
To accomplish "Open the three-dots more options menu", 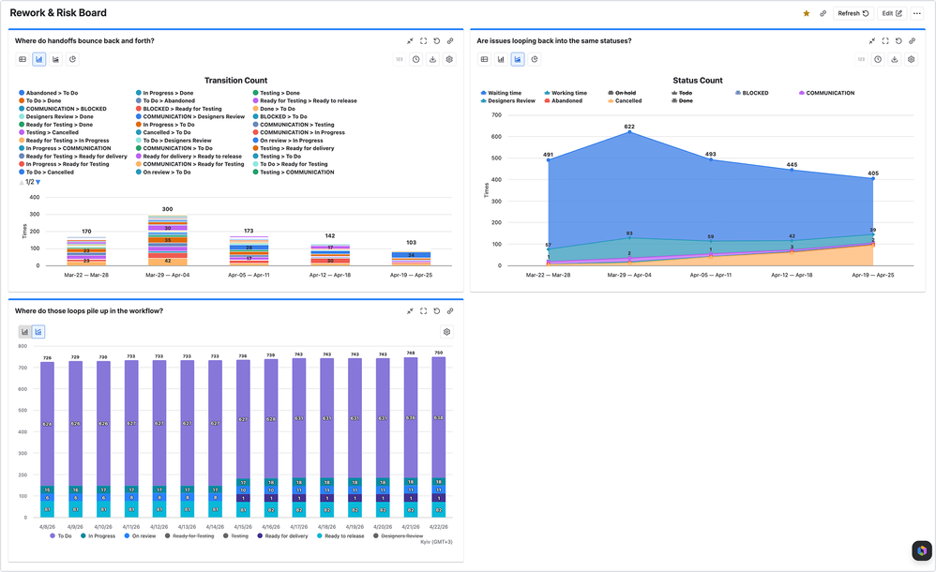I will (917, 14).
